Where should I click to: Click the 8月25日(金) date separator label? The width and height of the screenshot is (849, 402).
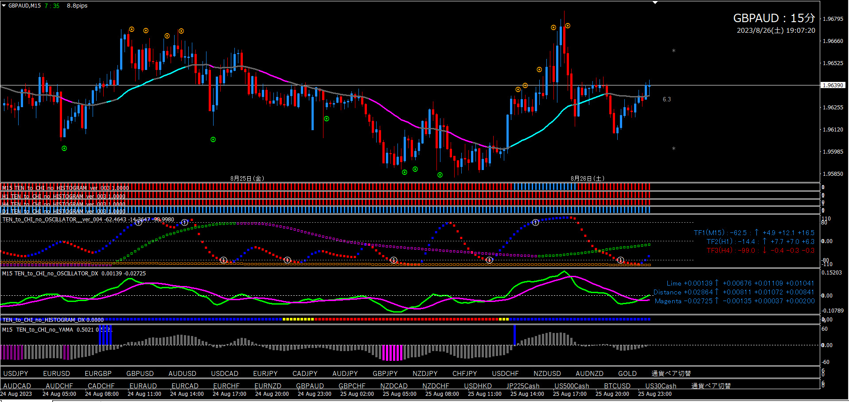click(x=247, y=178)
